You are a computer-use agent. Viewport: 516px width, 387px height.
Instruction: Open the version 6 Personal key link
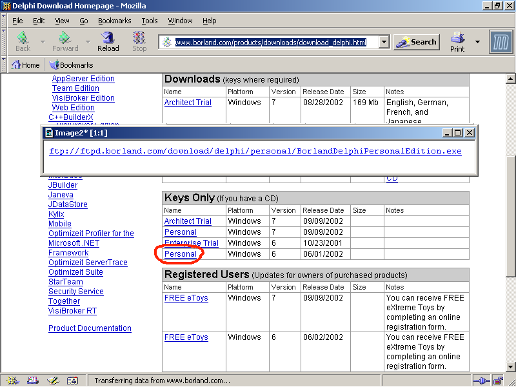point(181,254)
